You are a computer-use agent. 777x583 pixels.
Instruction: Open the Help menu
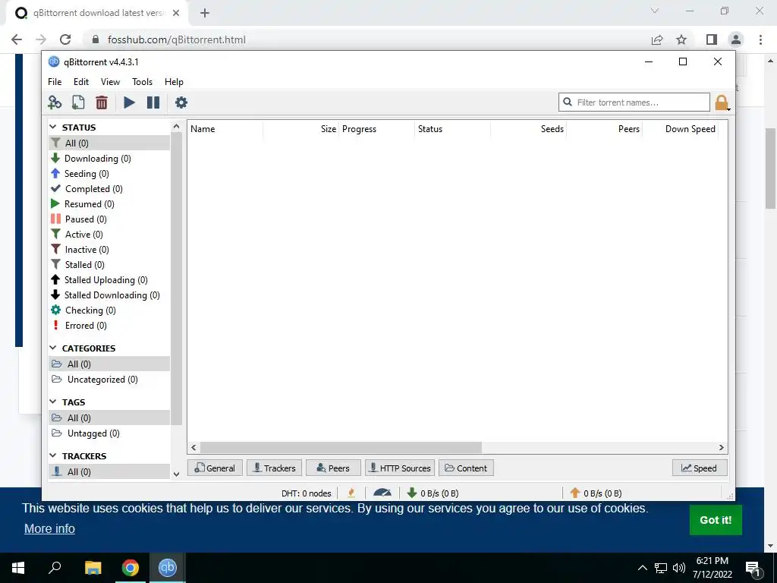(174, 82)
